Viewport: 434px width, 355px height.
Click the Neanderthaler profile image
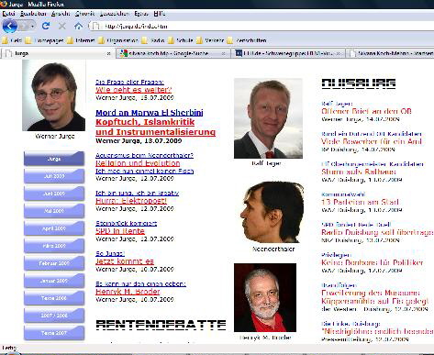point(273,212)
